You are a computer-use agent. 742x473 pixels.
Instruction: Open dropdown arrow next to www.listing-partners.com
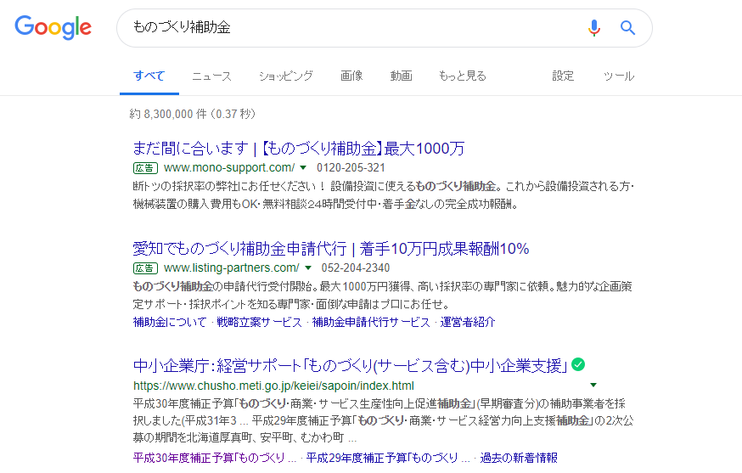308,268
